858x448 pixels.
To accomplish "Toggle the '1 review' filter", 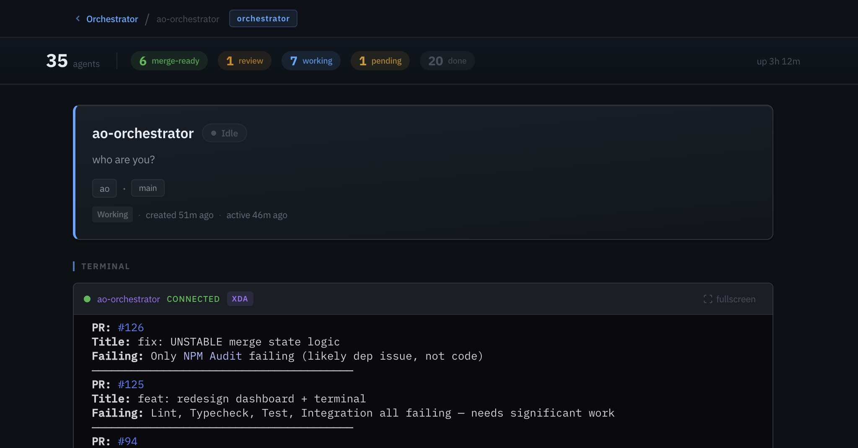I will pyautogui.click(x=244, y=61).
